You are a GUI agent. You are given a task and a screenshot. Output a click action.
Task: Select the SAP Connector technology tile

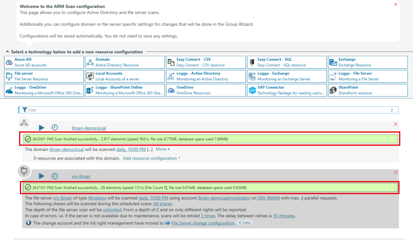286,90
